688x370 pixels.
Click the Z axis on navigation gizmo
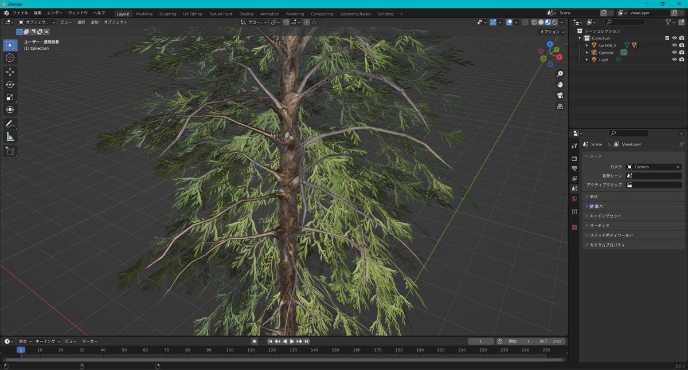tap(549, 44)
